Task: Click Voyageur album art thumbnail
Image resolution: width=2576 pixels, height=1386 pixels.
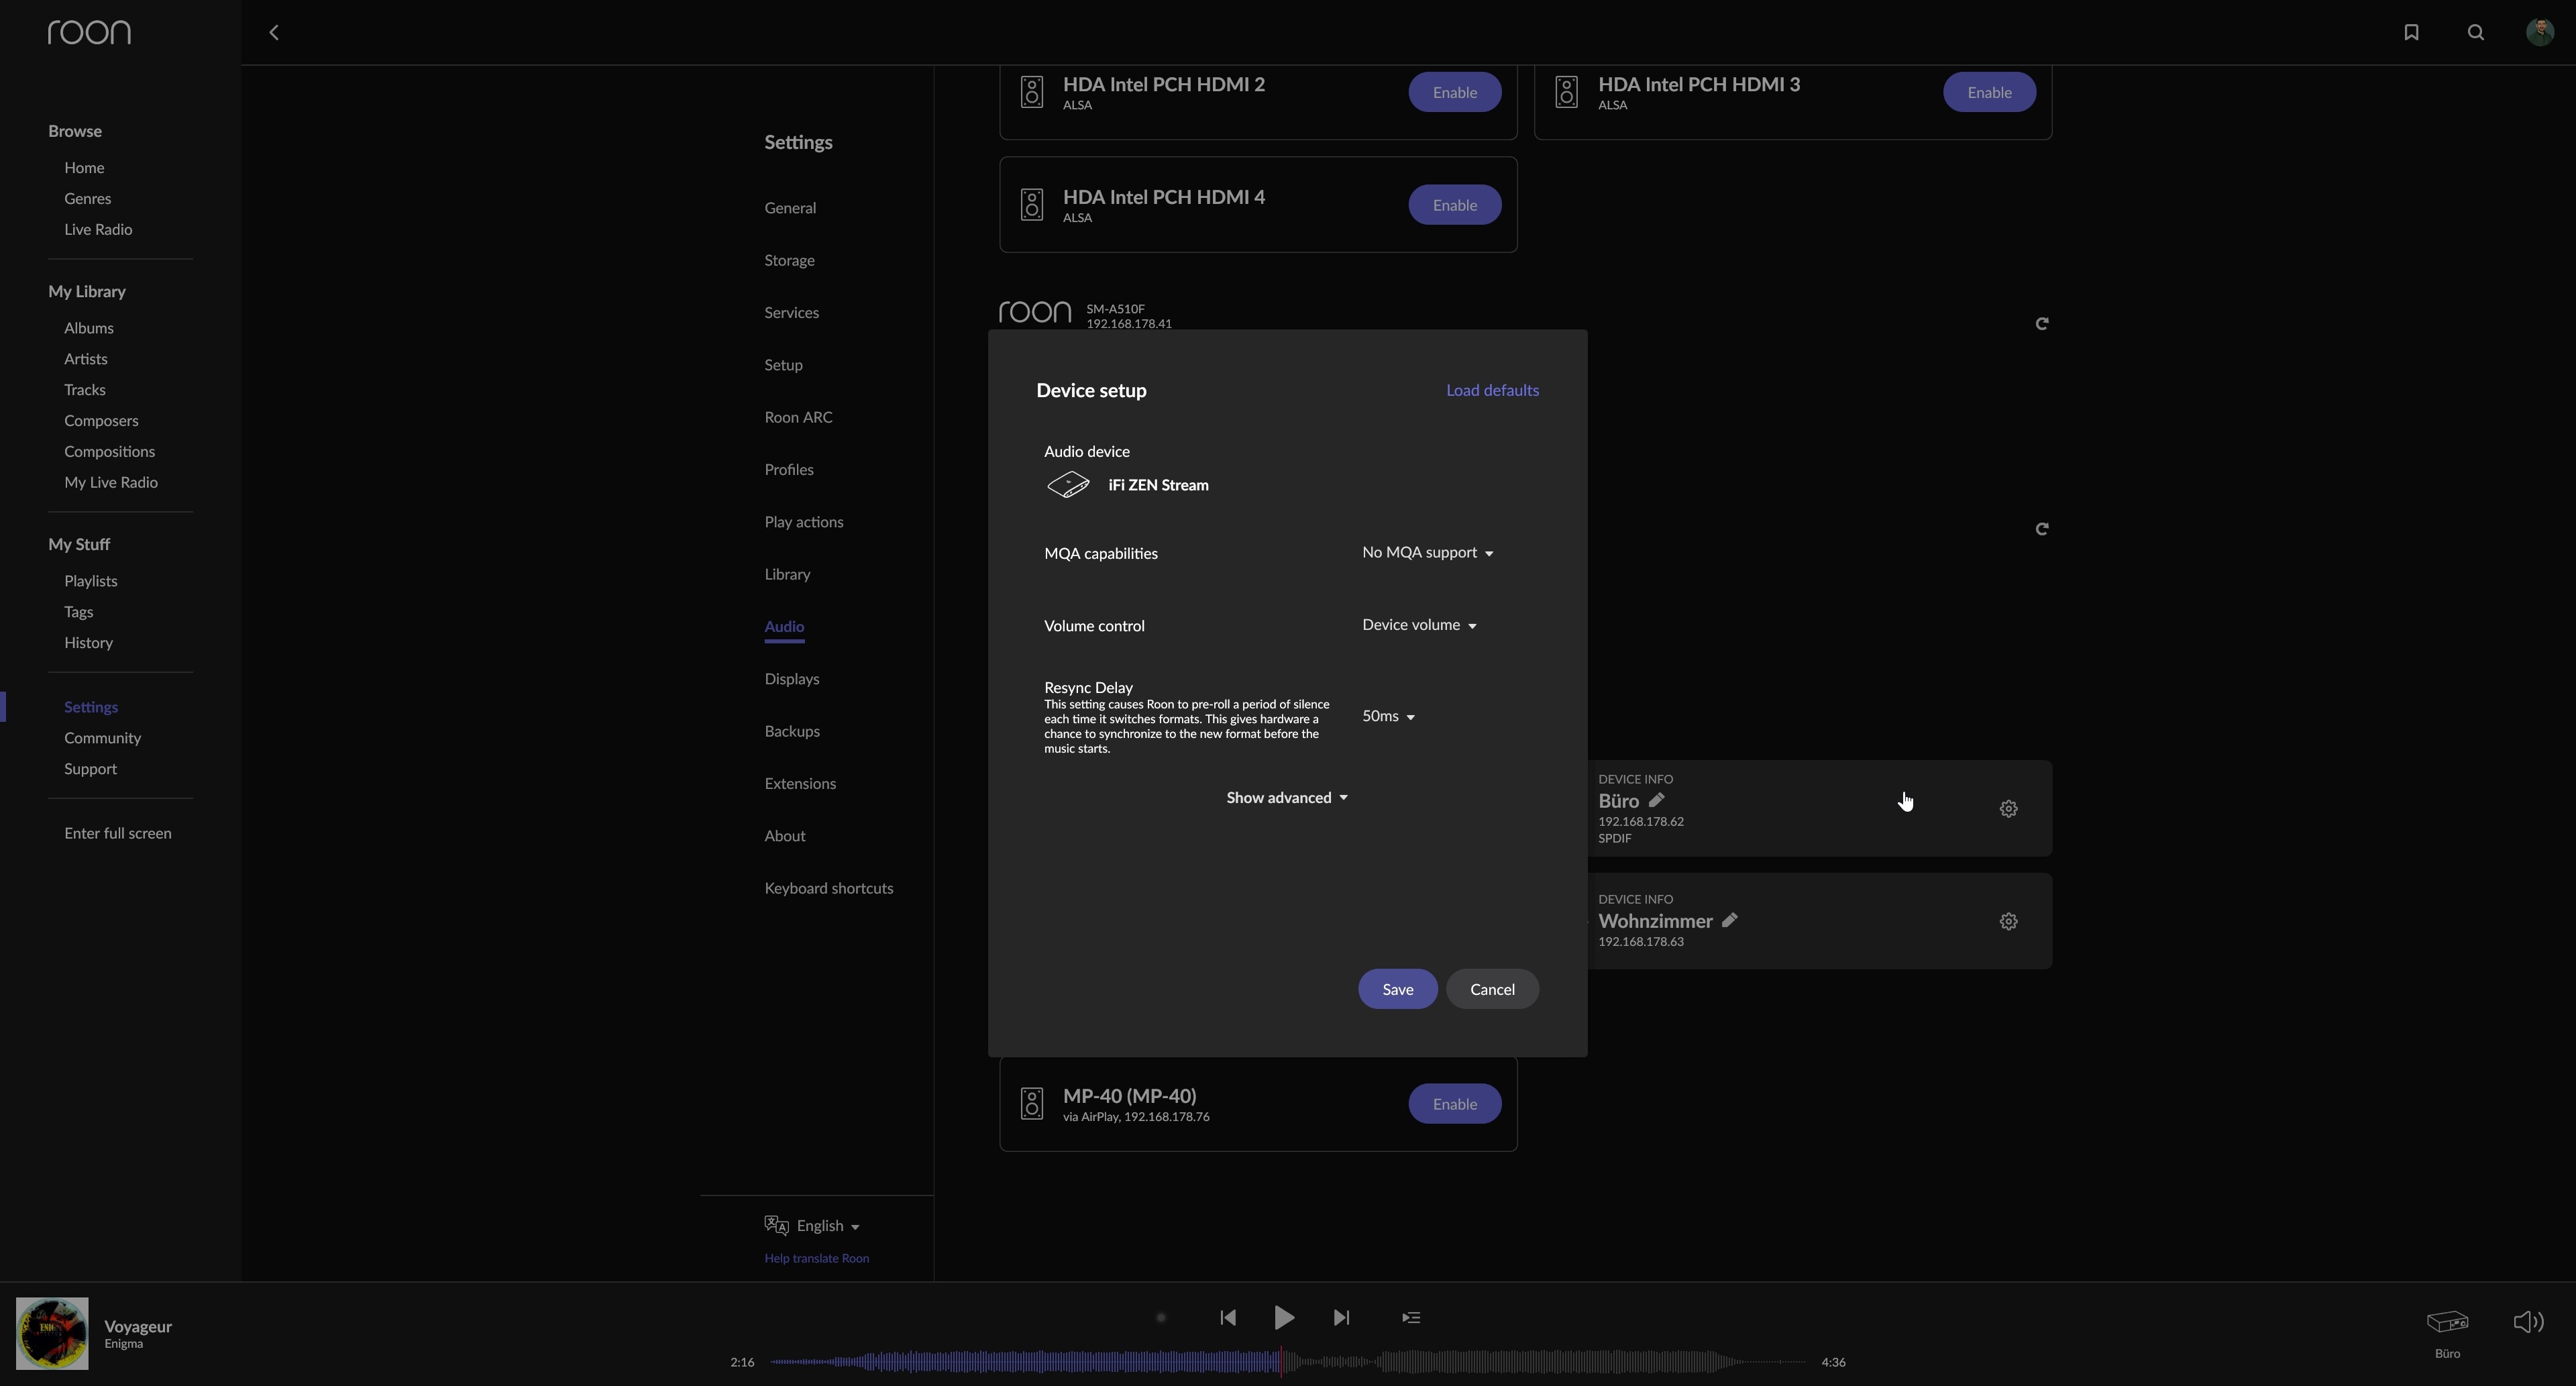Action: point(52,1334)
